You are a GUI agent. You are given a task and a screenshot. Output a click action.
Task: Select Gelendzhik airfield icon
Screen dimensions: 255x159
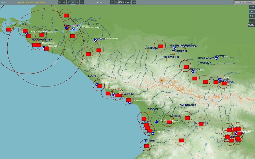click(x=44, y=48)
